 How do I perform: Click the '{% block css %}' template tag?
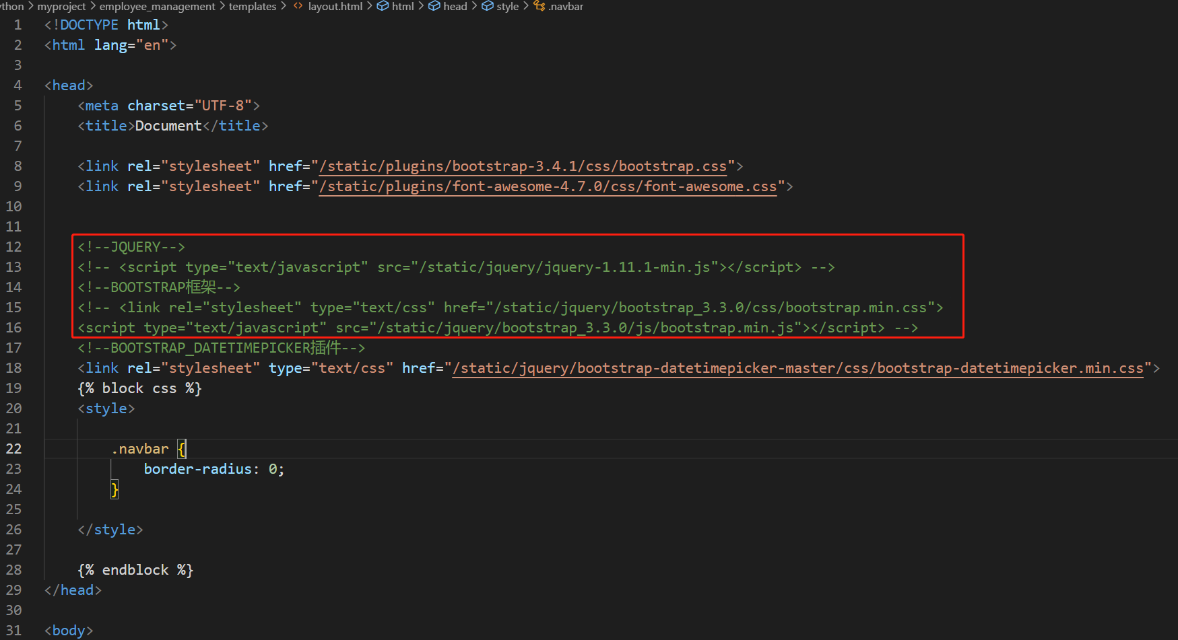point(139,388)
